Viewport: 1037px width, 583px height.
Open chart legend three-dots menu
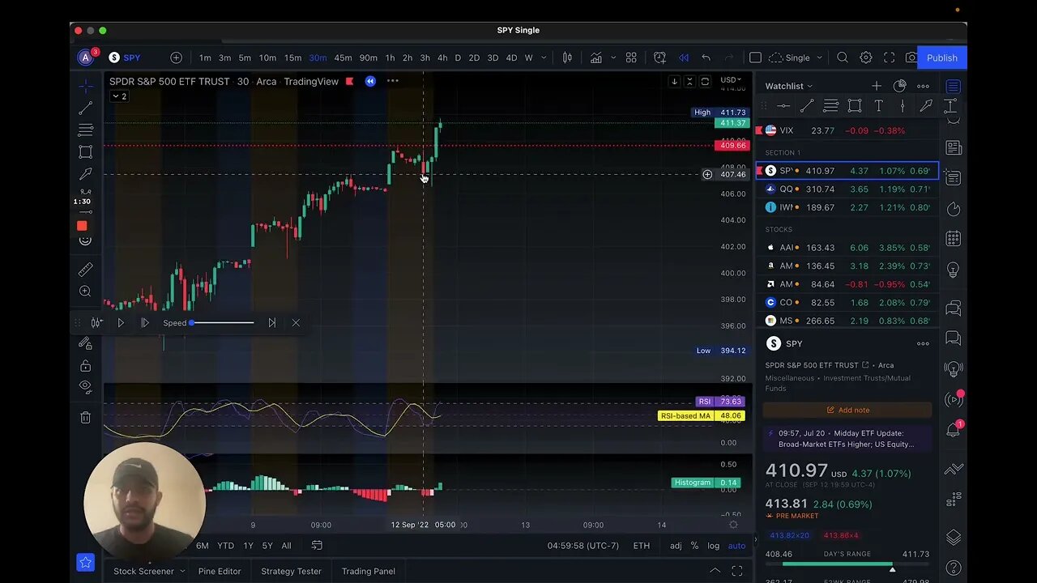(x=393, y=81)
